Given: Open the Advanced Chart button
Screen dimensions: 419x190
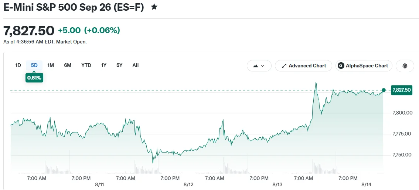Looking at the screenshot, I should pos(303,66).
